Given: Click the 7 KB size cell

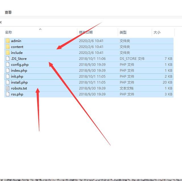Looking at the screenshot, I should tap(168, 59).
